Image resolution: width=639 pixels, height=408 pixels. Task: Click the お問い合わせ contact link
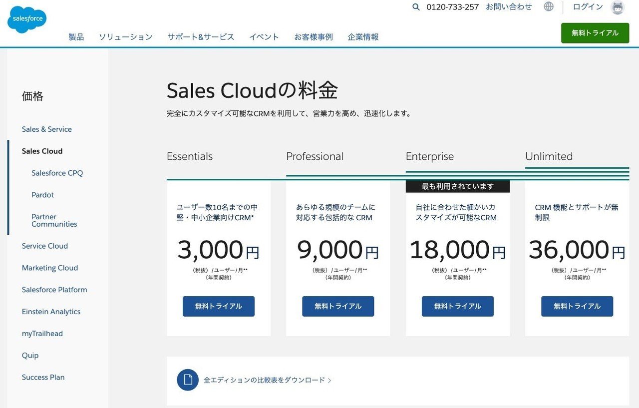(509, 7)
